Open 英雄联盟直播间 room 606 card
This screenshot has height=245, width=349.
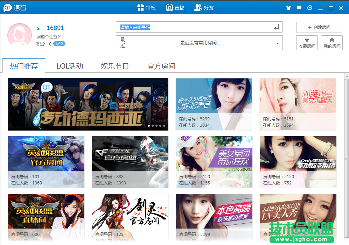46,218
